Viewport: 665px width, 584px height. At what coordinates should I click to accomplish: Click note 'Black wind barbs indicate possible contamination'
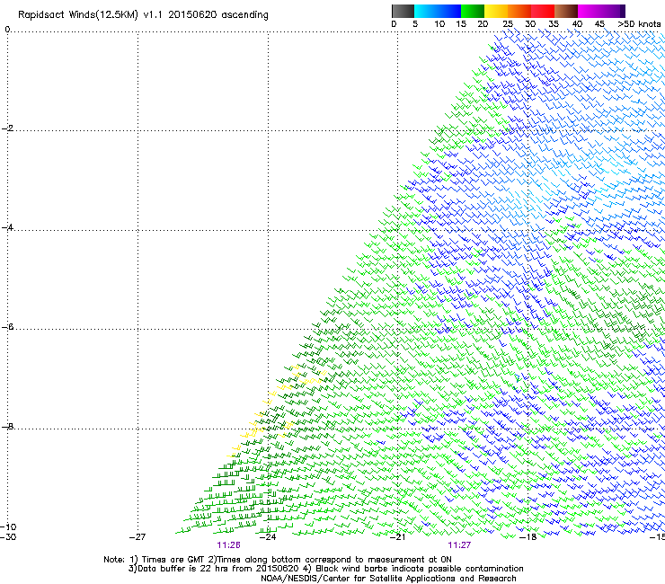pos(420,569)
